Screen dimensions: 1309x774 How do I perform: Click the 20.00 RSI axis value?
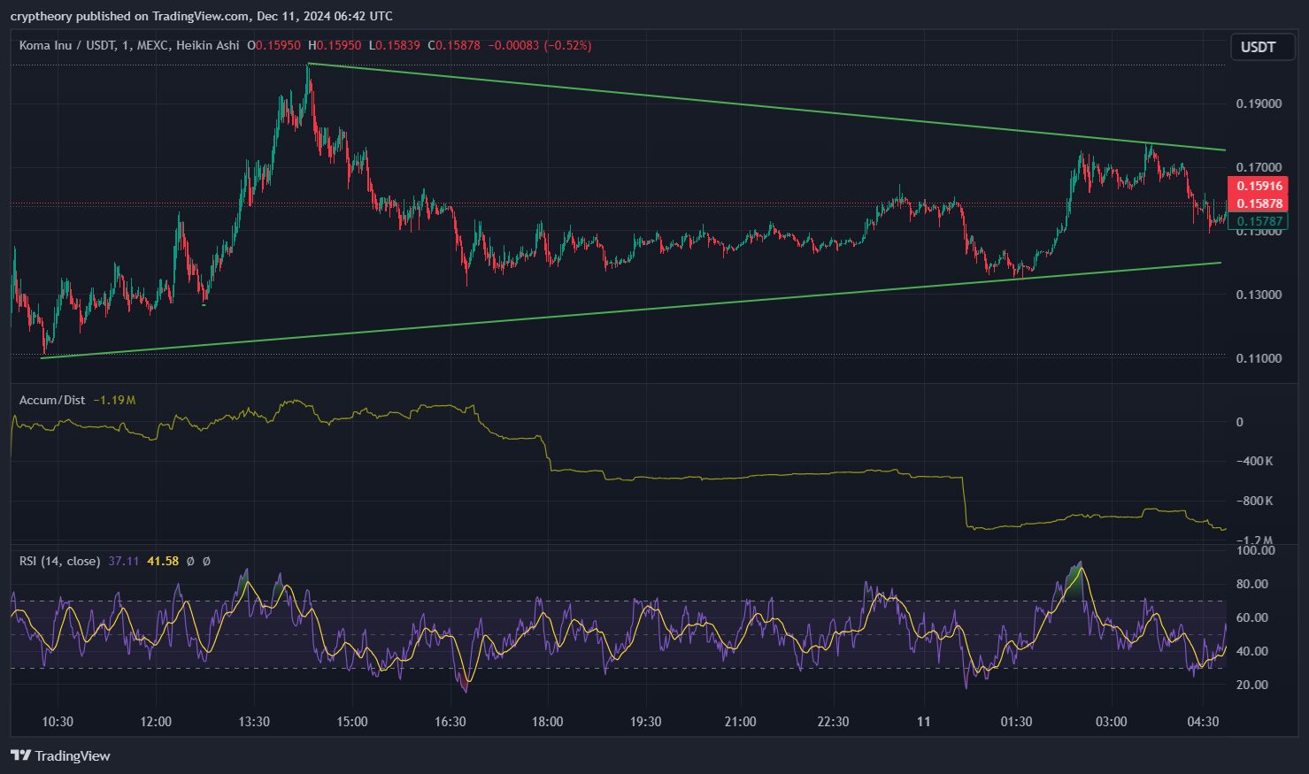[1251, 685]
